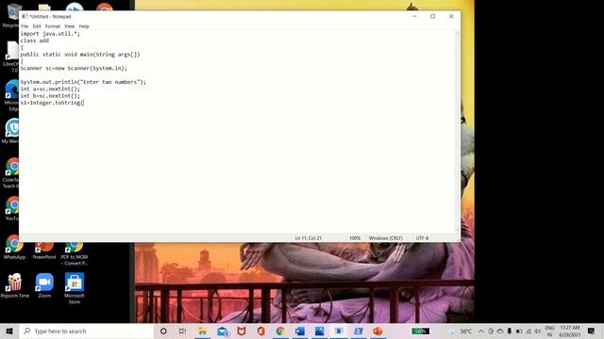Click the 'Scanner sc=new Scanner(System.in);' line
The height and width of the screenshot is (339, 604).
[74, 68]
